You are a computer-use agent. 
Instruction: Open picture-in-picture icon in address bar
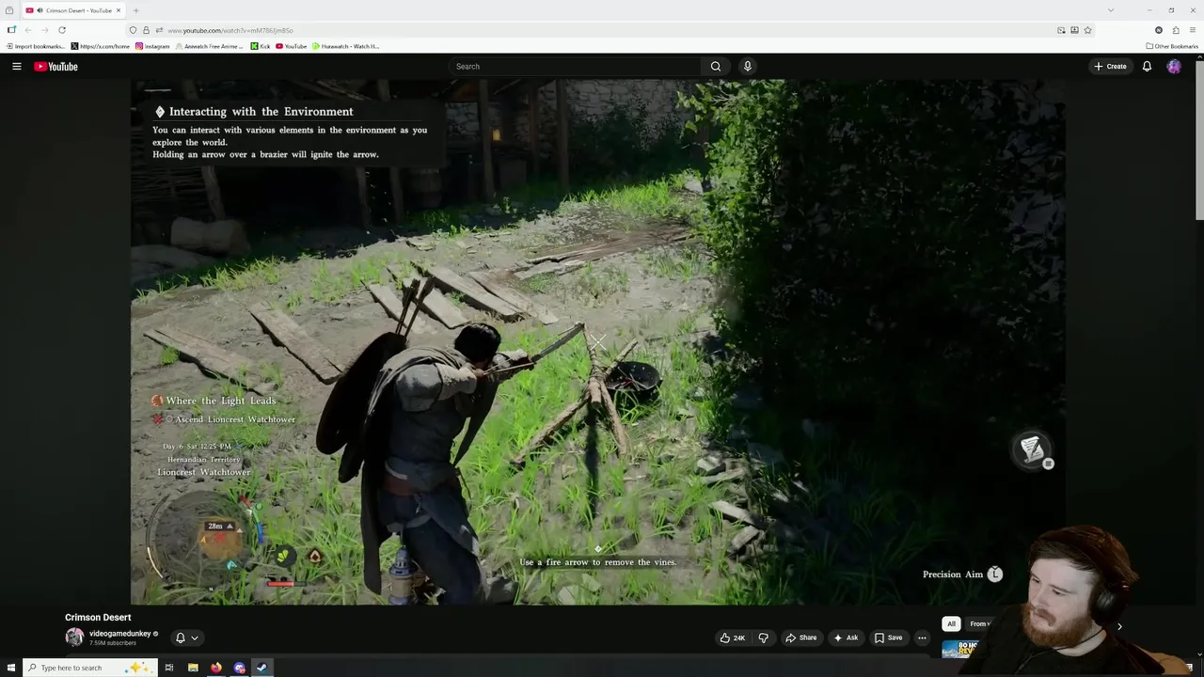point(1061,30)
